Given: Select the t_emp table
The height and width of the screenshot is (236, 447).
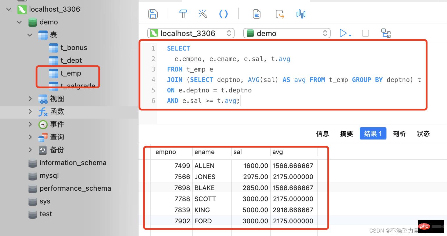Looking at the screenshot, I should pos(71,73).
